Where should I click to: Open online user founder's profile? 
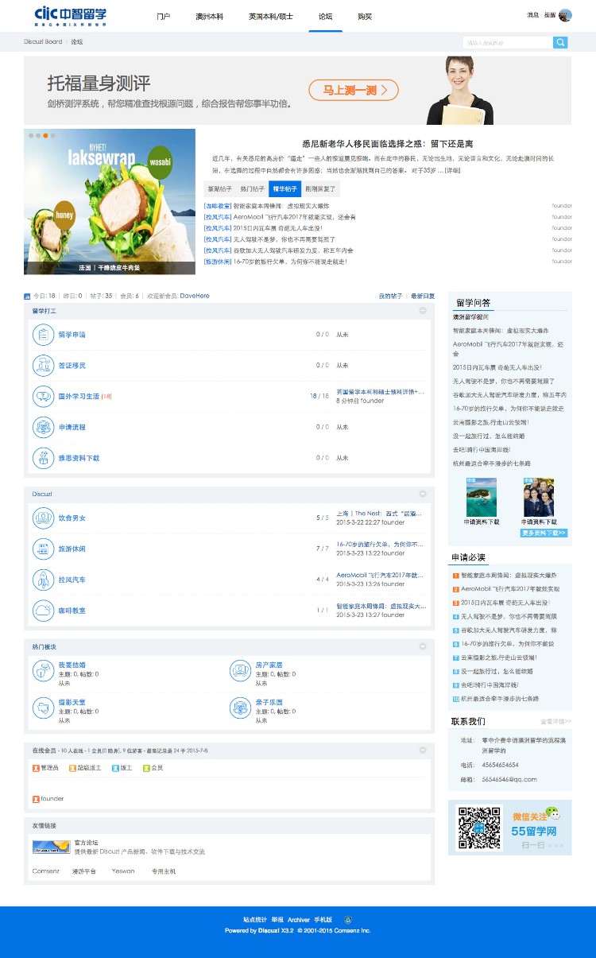[52, 799]
